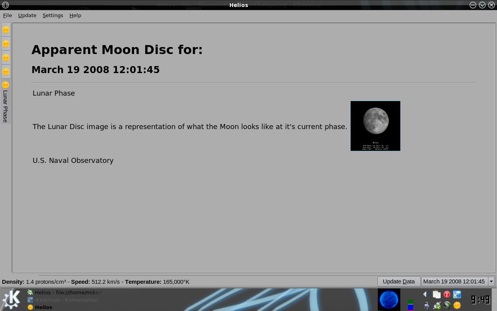Select the sun tab directly above Lunar Phase
This screenshot has height=311, width=497.
[6, 72]
